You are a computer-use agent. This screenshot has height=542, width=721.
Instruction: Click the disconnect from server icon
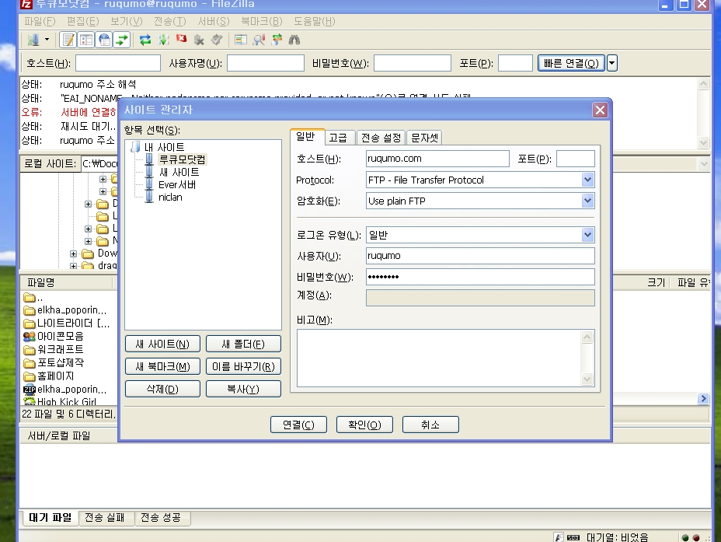[199, 40]
